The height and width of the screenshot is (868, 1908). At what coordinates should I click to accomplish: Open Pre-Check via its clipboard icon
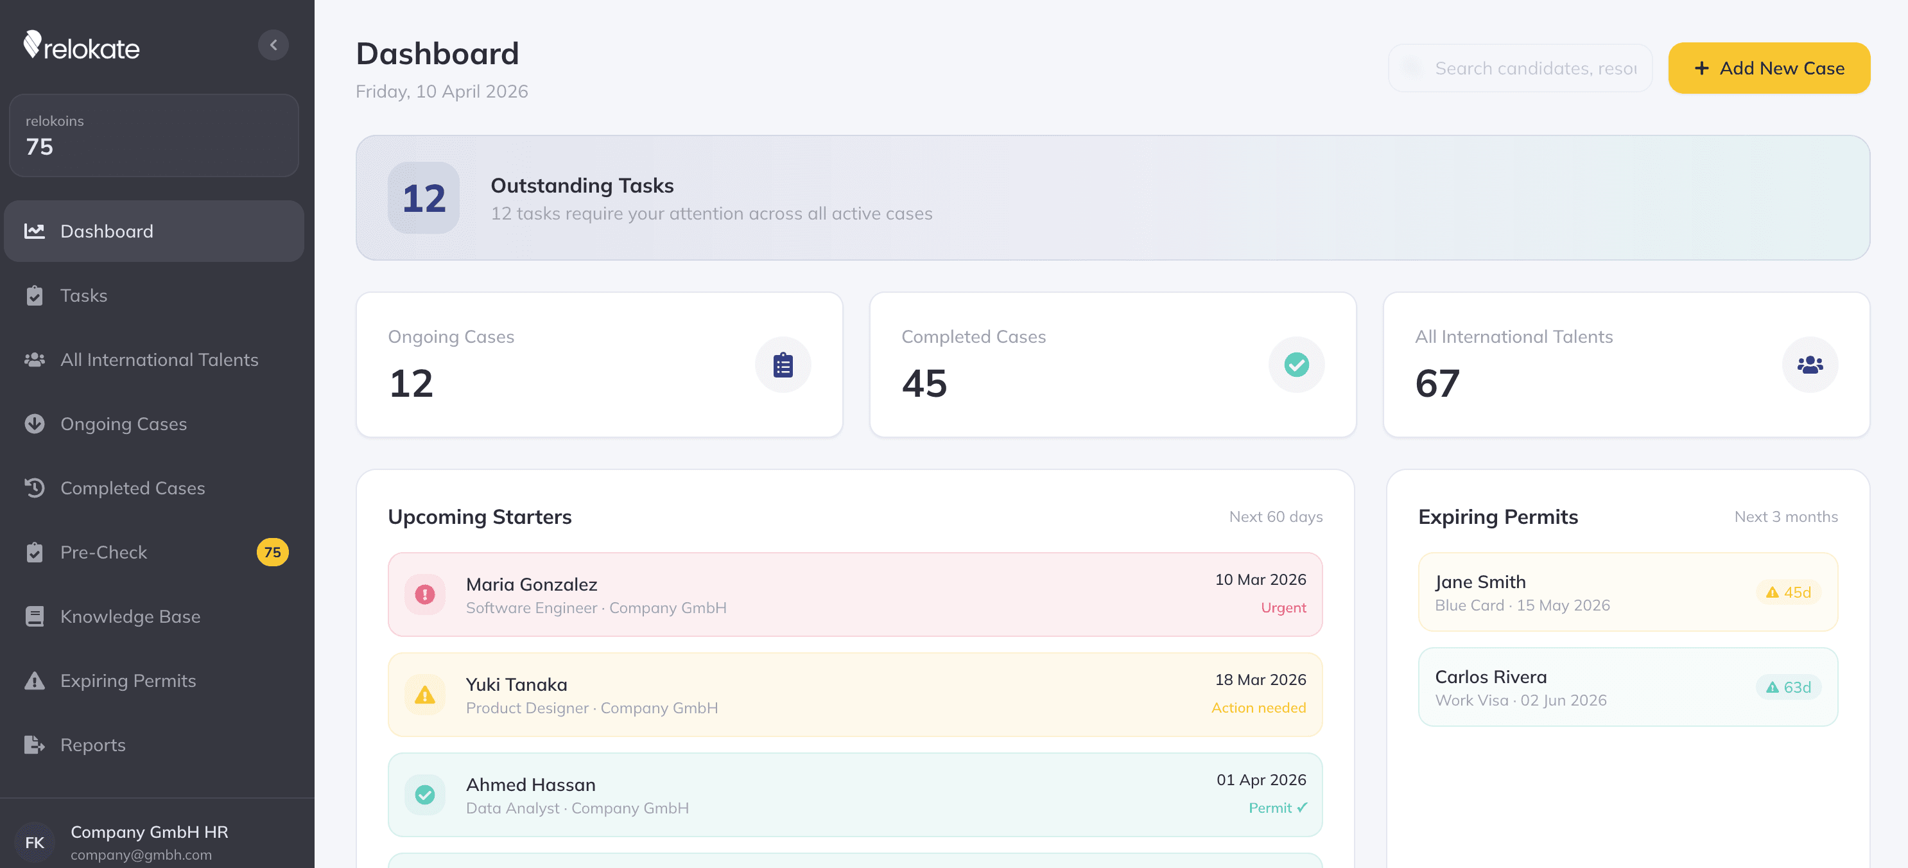[35, 551]
